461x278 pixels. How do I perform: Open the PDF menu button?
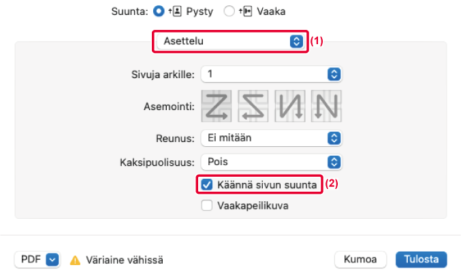(37, 260)
